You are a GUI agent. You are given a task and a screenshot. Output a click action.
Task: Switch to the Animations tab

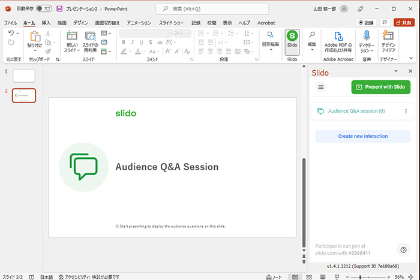[x=139, y=23]
